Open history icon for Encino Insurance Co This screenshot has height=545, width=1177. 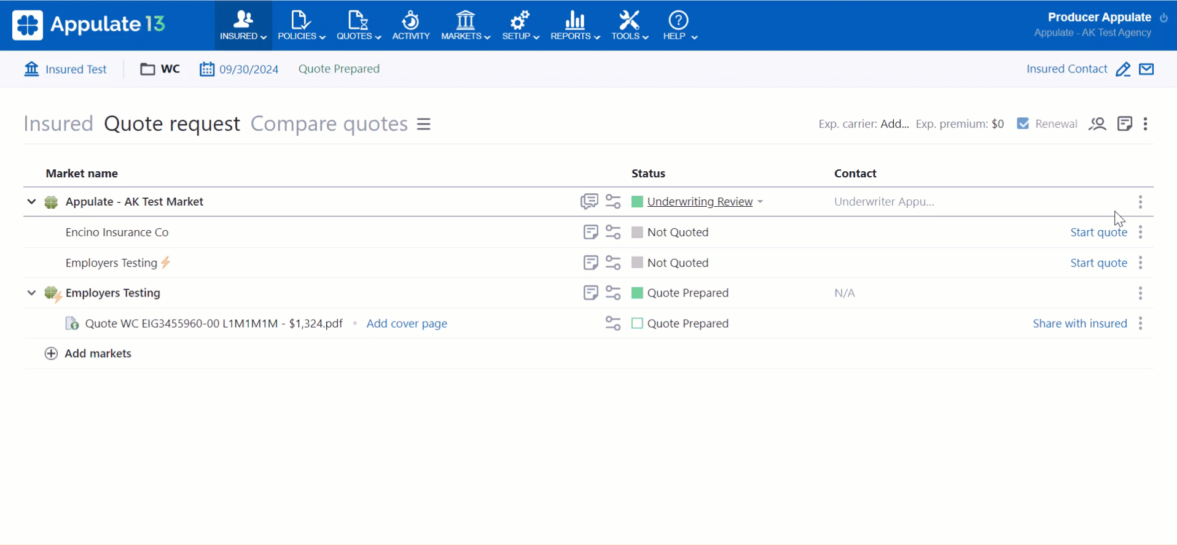point(613,232)
